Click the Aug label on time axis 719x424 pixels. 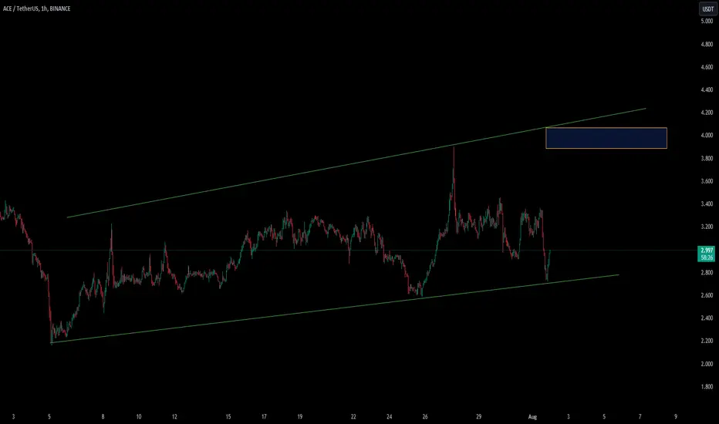pos(532,416)
